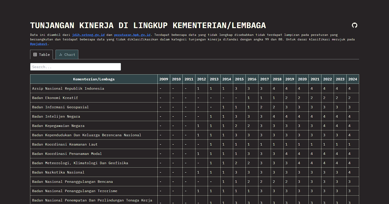Click the 2020 column header
The width and height of the screenshot is (389, 204).
(302, 79)
